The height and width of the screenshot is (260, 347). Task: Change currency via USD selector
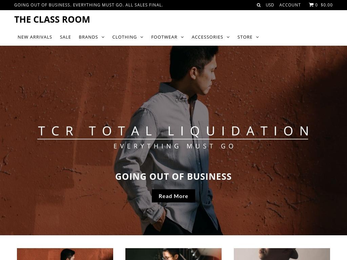point(270,5)
